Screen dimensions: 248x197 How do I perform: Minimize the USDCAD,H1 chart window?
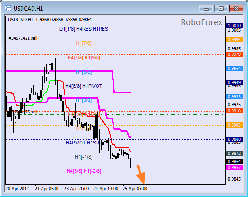[x=206, y=9]
